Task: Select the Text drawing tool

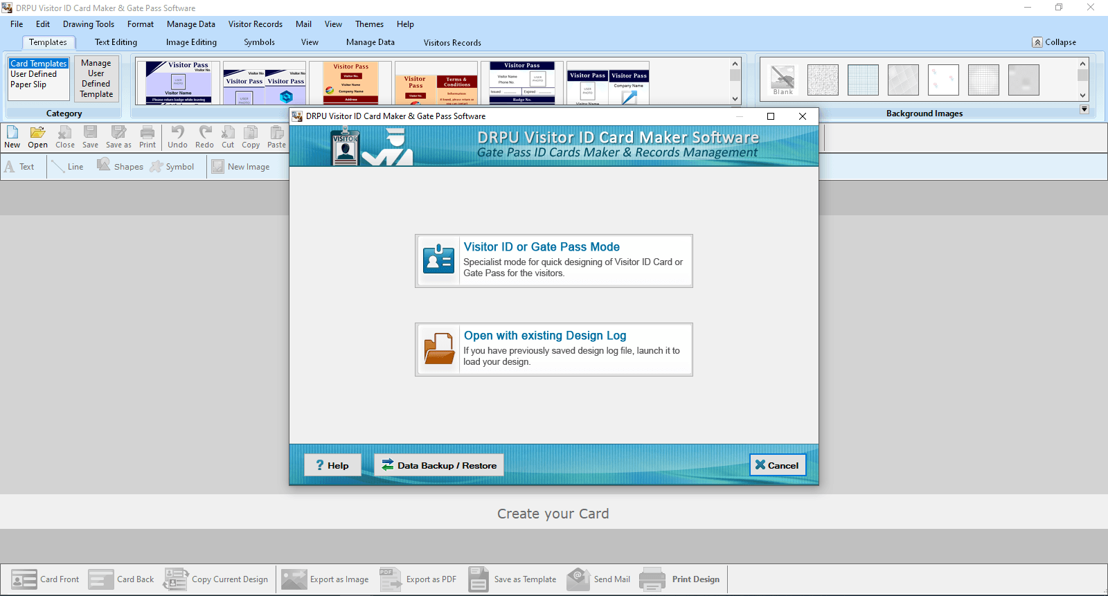Action: 19,167
